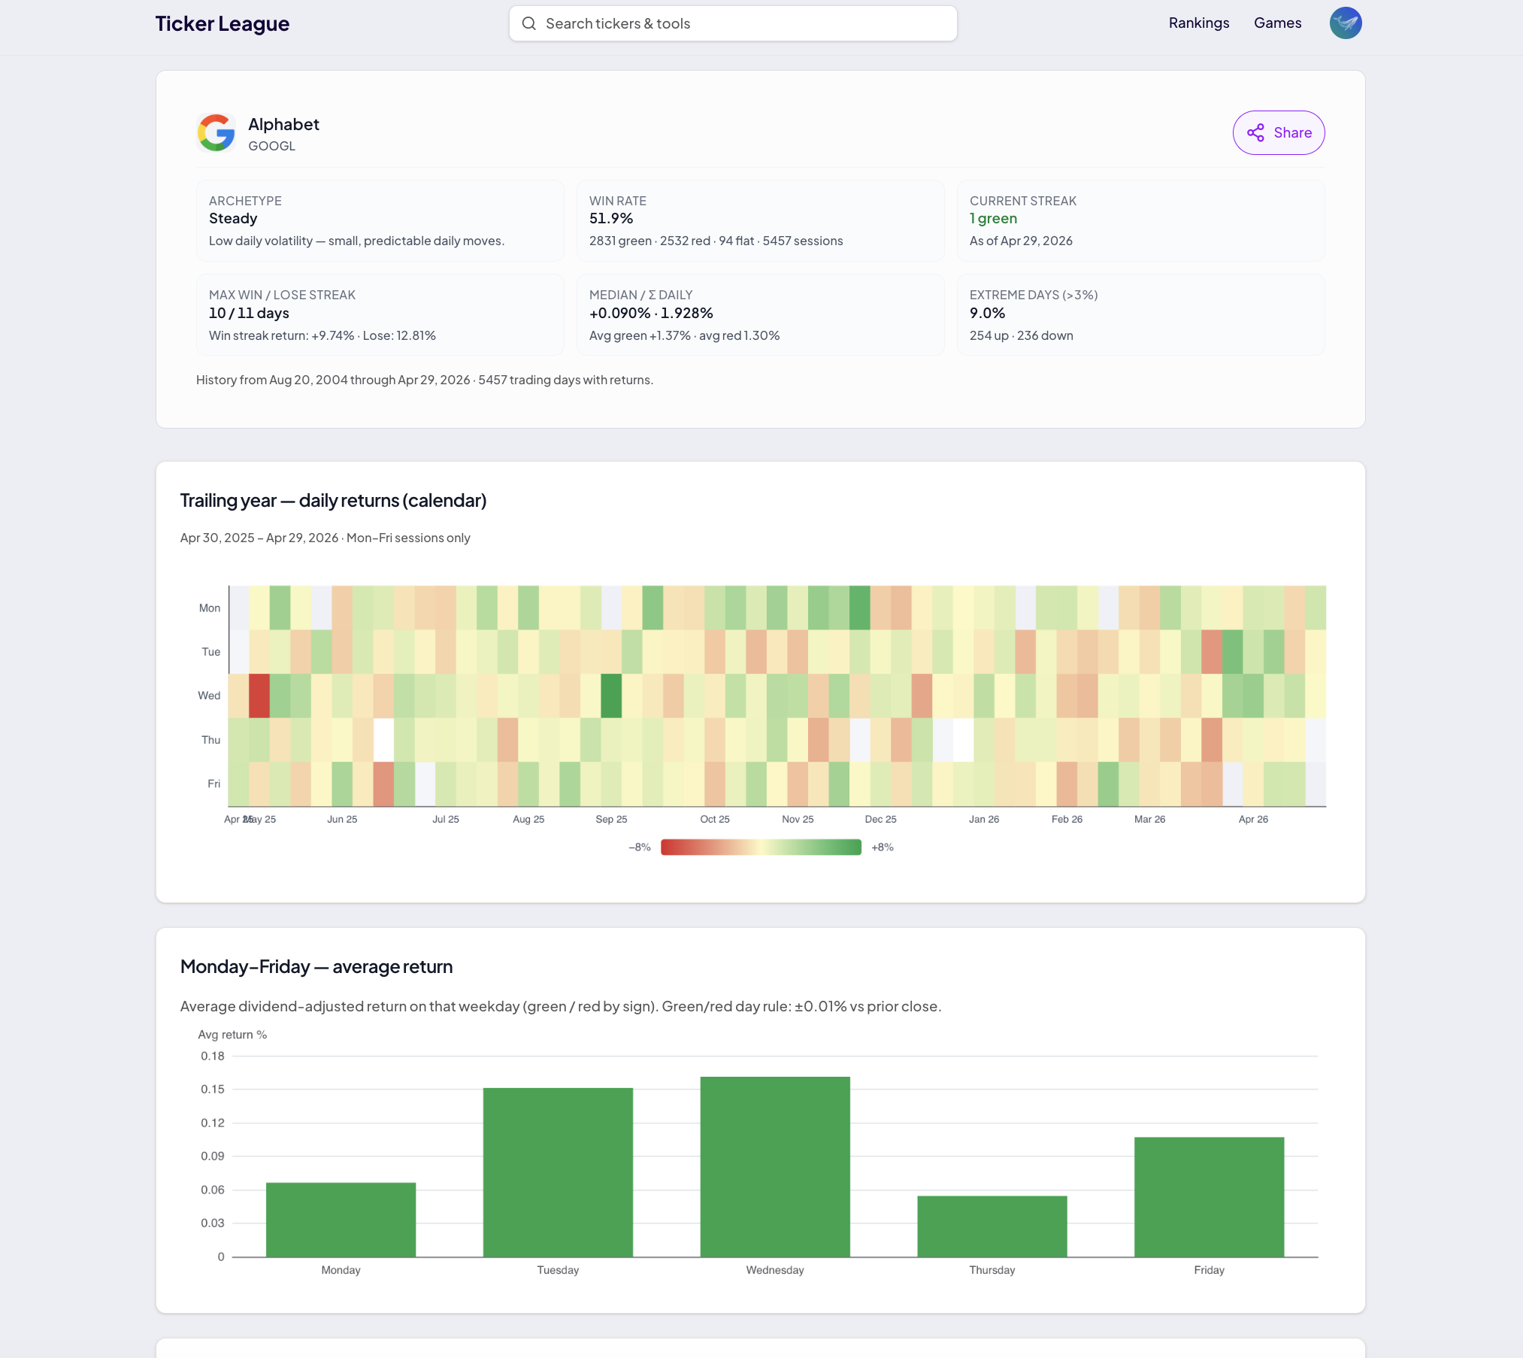The width and height of the screenshot is (1523, 1358).
Task: Click the Thursday average return bar
Action: click(992, 1226)
